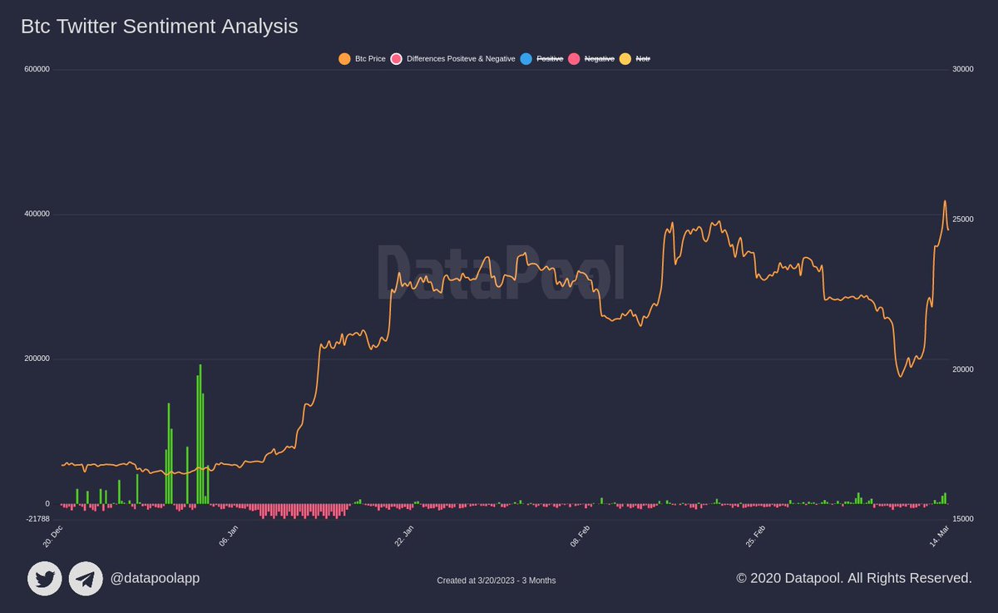Click the Telegram paper plane icon

click(x=86, y=579)
